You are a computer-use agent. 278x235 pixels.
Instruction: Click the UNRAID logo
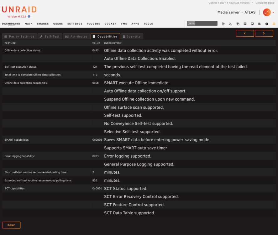(19, 9)
